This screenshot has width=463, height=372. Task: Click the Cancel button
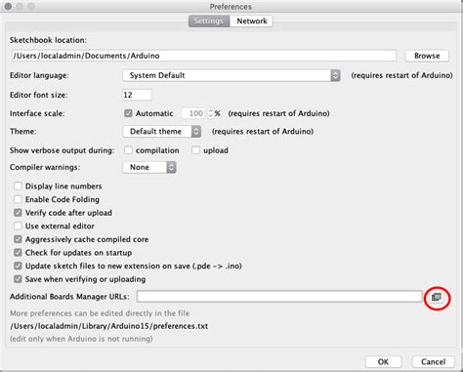tap(433, 361)
